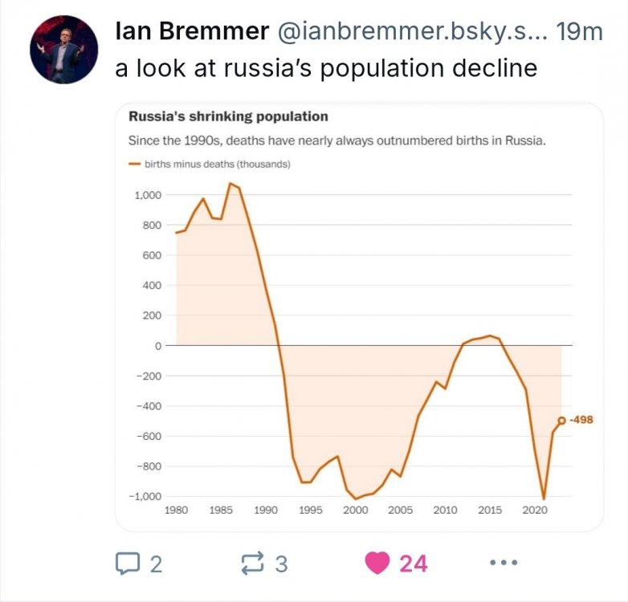Click the repost arrows icon

pos(252,563)
